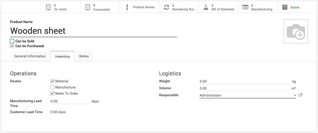Image resolution: width=318 pixels, height=133 pixels.
Task: Click the Volume input field
Action: coord(245,88)
